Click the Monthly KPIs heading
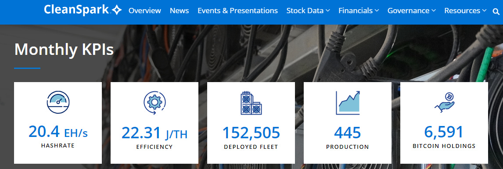The width and height of the screenshot is (503, 169). tap(64, 50)
